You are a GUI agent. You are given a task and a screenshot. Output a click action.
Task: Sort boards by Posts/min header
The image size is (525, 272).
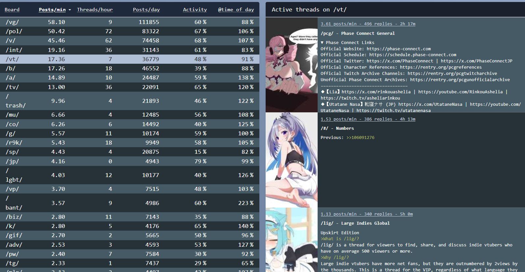click(x=52, y=10)
